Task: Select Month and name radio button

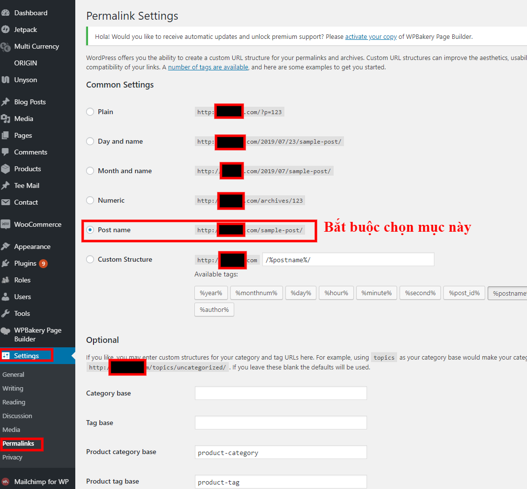Action: tap(90, 171)
